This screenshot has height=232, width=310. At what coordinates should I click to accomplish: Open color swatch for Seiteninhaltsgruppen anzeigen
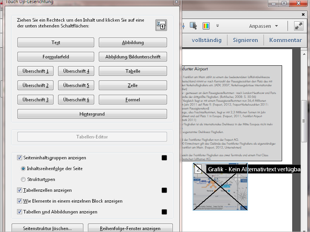pos(164,158)
